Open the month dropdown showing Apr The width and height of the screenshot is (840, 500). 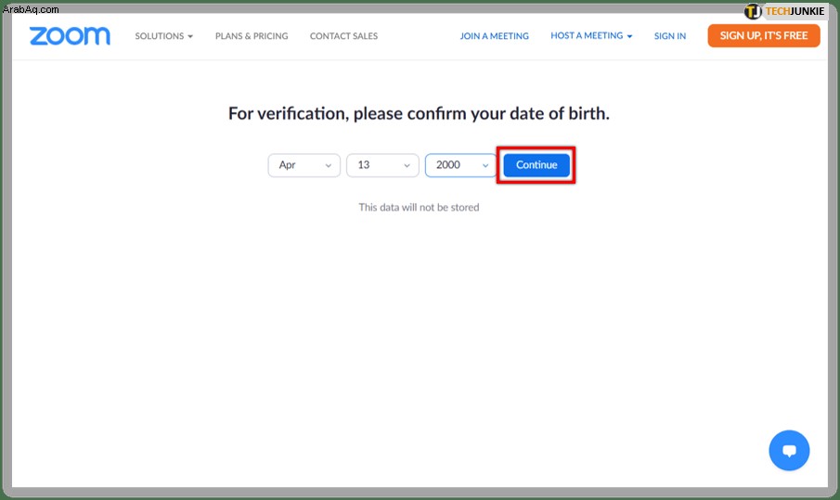click(x=304, y=165)
